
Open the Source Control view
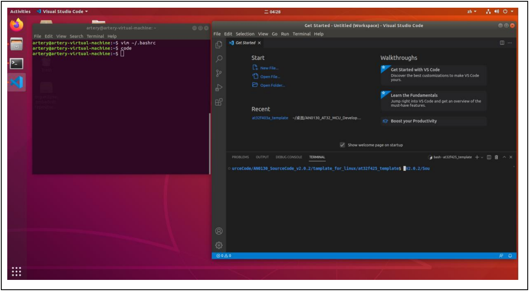219,73
